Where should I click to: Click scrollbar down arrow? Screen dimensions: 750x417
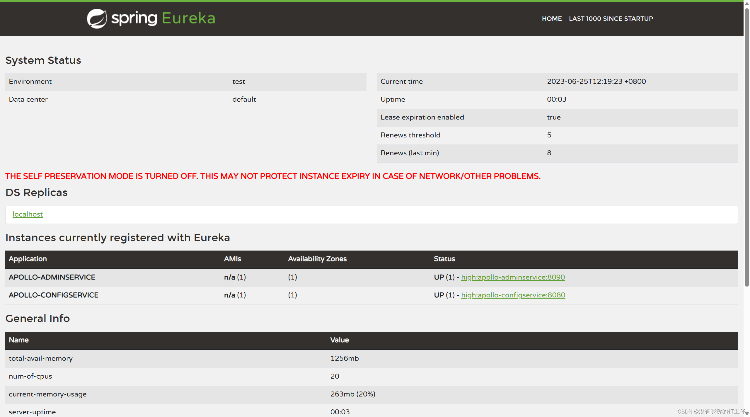click(747, 413)
